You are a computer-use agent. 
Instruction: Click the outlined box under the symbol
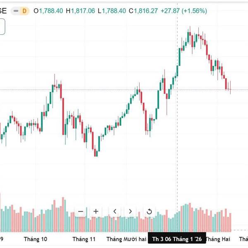[x=2, y=27]
